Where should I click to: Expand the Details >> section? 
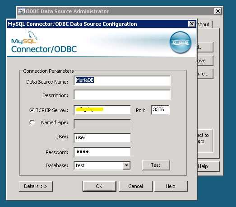point(36,186)
